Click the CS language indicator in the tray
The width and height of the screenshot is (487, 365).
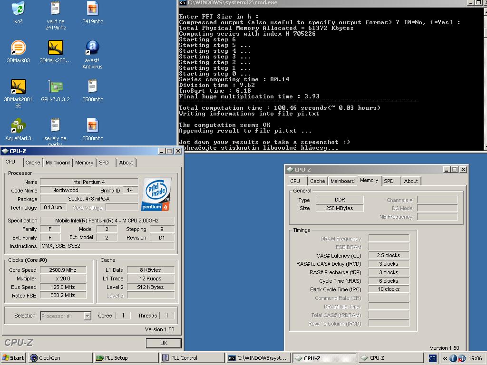point(432,358)
